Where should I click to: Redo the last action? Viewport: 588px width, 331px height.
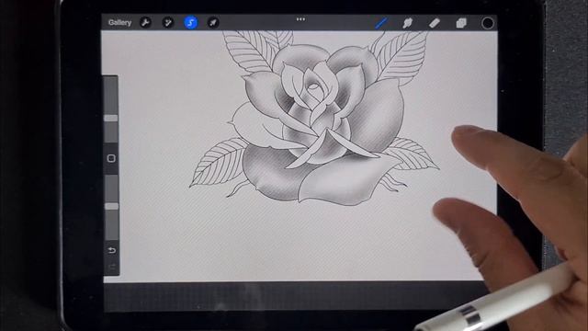112,267
